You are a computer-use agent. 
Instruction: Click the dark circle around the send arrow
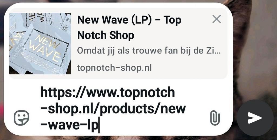click(255, 118)
